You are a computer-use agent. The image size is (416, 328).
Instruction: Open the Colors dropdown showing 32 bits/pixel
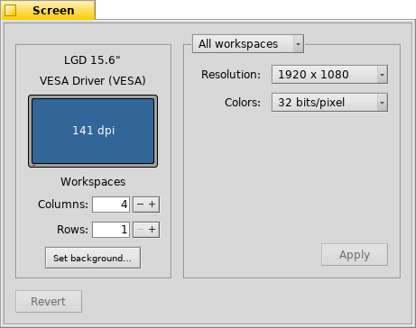click(x=329, y=103)
